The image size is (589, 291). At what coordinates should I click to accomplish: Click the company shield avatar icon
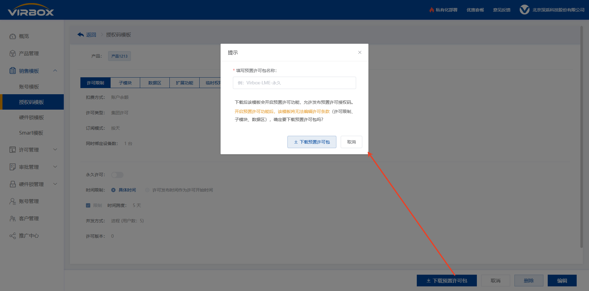point(524,10)
